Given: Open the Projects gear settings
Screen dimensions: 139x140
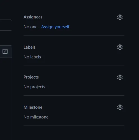Looking at the screenshot, I should [120, 77].
